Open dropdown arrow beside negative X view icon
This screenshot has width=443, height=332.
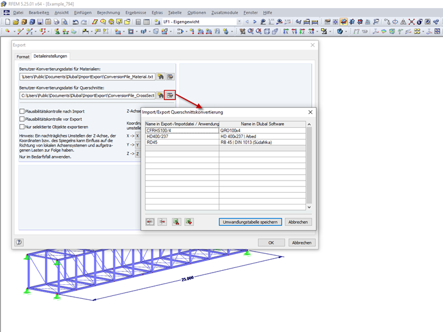[317, 31]
